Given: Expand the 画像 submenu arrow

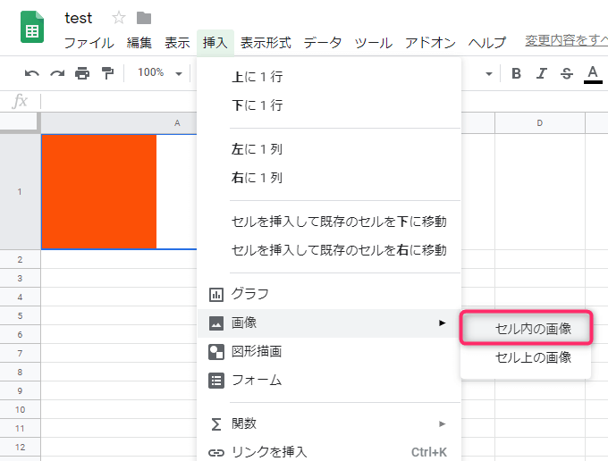Looking at the screenshot, I should click(x=442, y=323).
